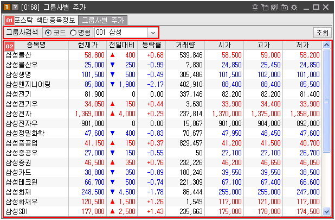Click the scrollbar down arrow
This screenshot has height=220, width=335.
point(326,212)
